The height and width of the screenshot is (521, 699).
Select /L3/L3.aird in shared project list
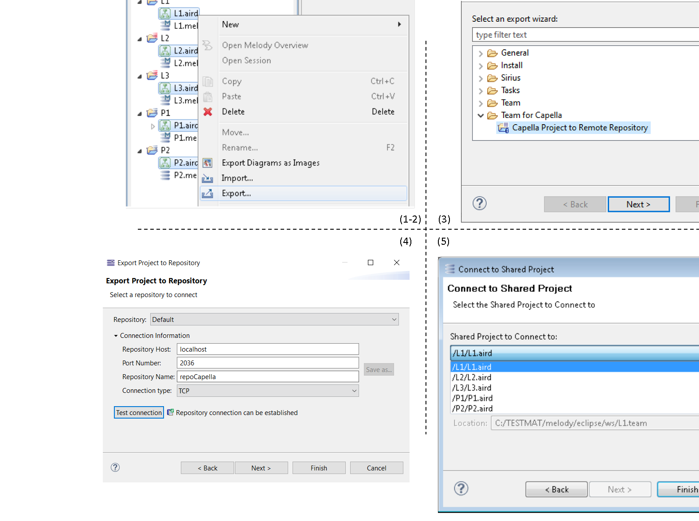(472, 388)
